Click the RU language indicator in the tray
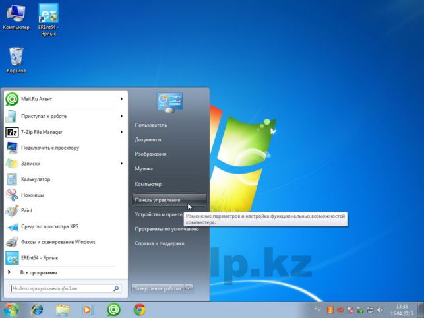Viewport: 424px width, 318px height. coord(317,309)
